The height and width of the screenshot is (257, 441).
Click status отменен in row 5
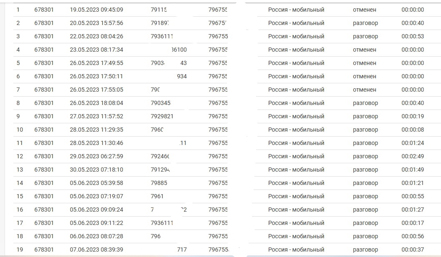(365, 63)
